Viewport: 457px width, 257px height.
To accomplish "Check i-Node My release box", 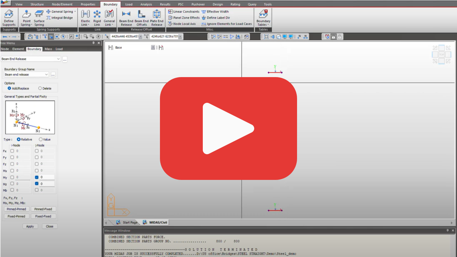I will 12,177.
